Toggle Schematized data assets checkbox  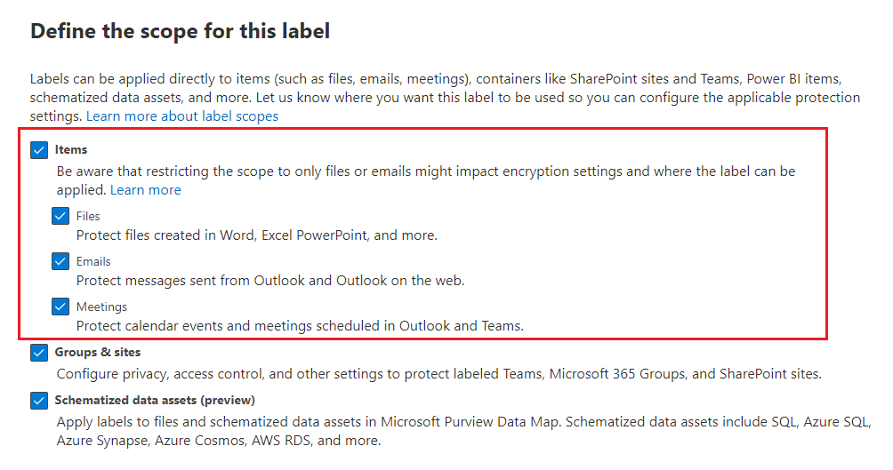(38, 401)
